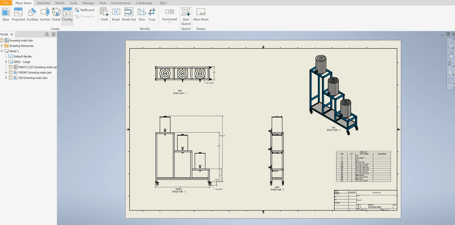Click the document tile/arrange windows icon
This screenshot has height=225, width=455.
click(448, 34)
